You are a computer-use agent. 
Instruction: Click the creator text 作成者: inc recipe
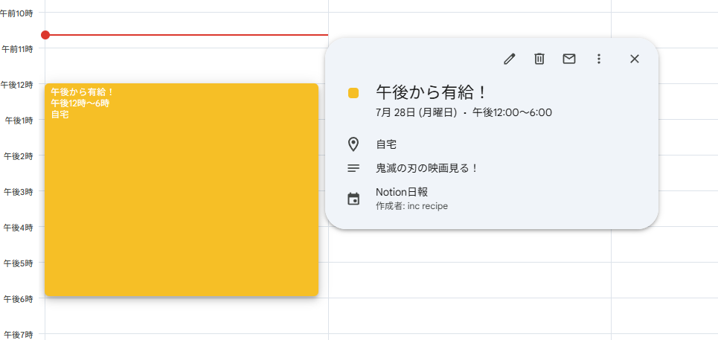click(411, 206)
